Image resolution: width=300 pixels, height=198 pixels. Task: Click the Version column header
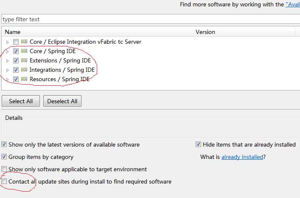click(244, 32)
